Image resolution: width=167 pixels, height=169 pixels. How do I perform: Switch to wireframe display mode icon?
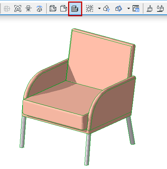tap(53, 8)
